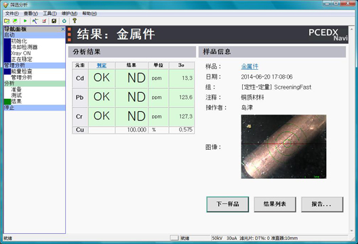The height and width of the screenshot is (244, 358).
Task: Click the 报告... button
Action: click(x=322, y=204)
